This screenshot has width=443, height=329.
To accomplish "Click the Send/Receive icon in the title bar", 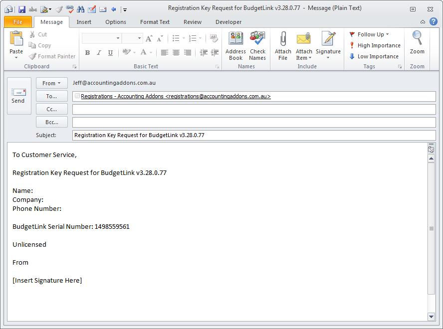I will (8, 9).
